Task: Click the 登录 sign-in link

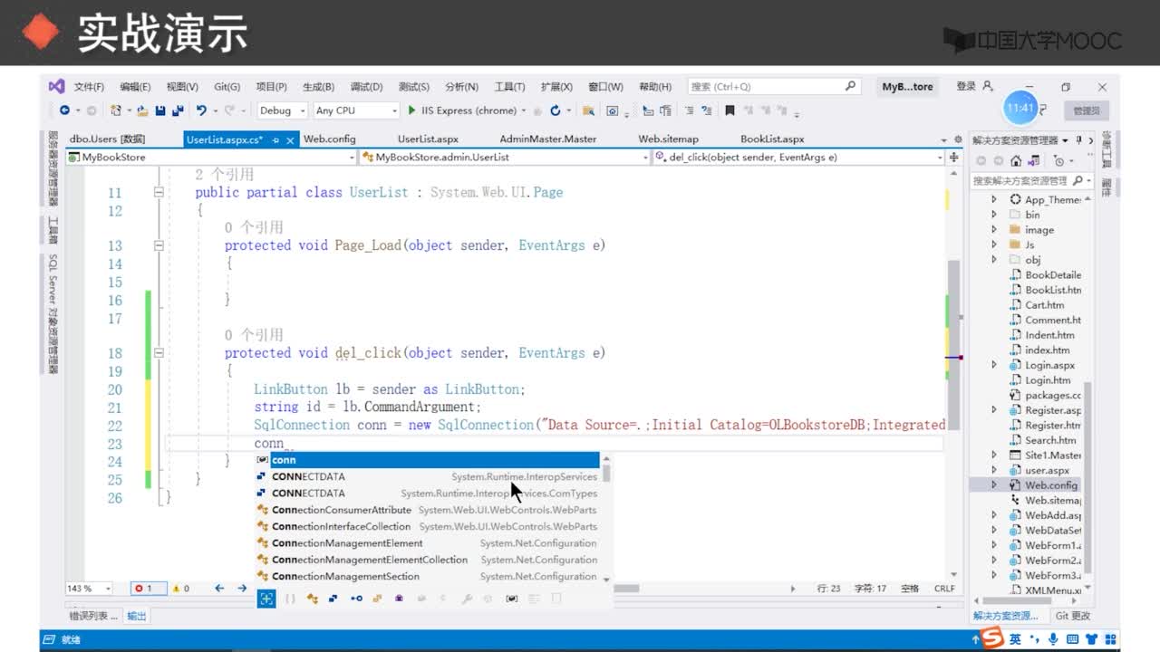Action: (x=966, y=86)
